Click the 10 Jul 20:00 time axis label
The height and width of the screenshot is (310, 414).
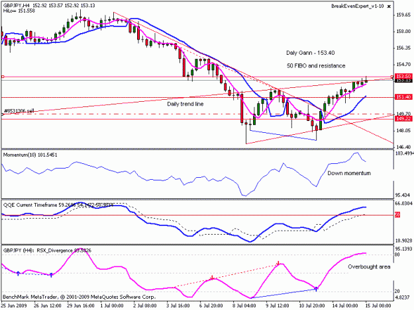coord(311,306)
